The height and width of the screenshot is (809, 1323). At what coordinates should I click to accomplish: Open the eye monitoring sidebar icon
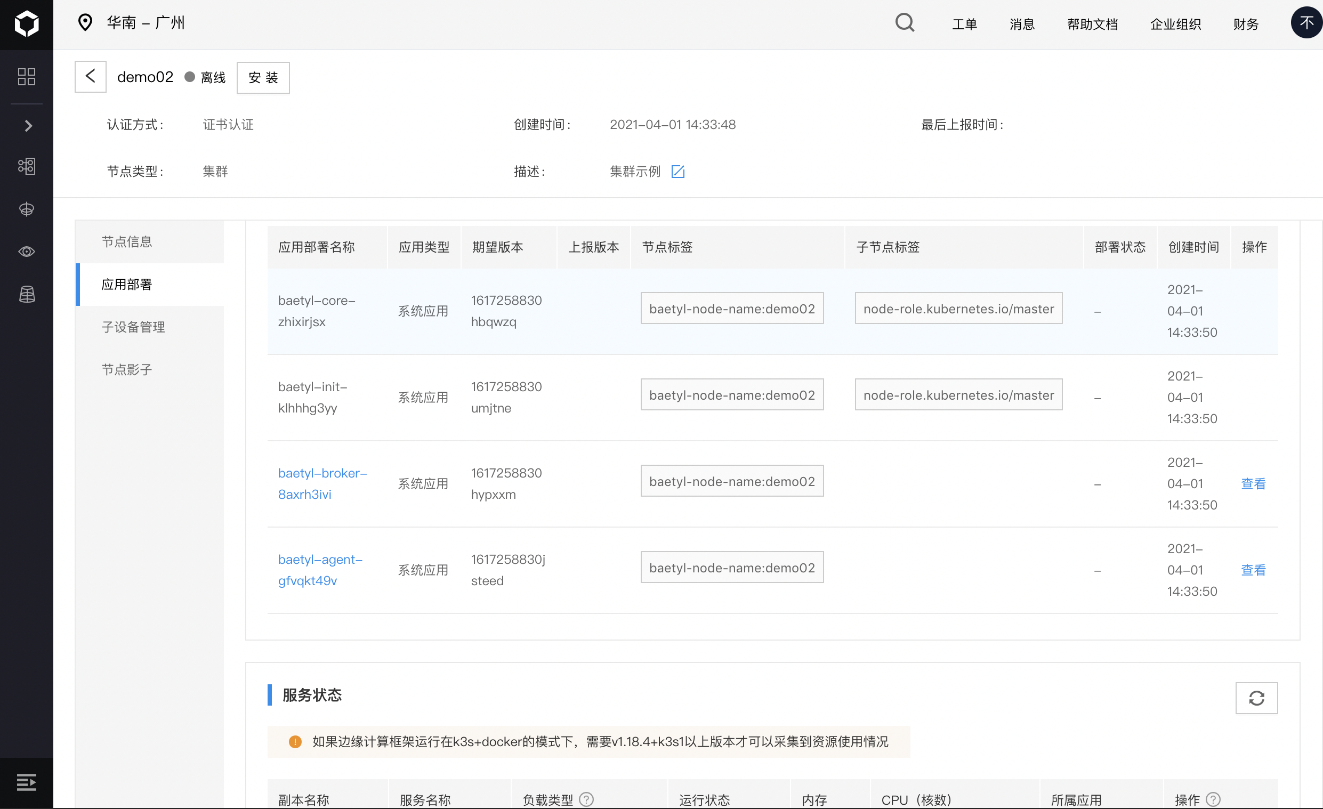26,251
